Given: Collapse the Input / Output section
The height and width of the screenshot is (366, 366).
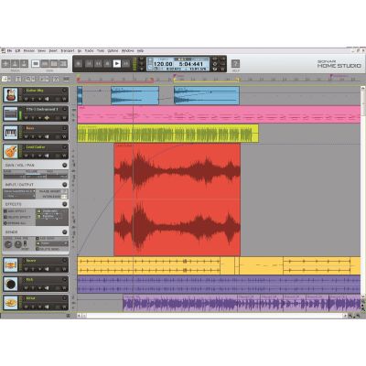Looking at the screenshot, I should (65, 185).
